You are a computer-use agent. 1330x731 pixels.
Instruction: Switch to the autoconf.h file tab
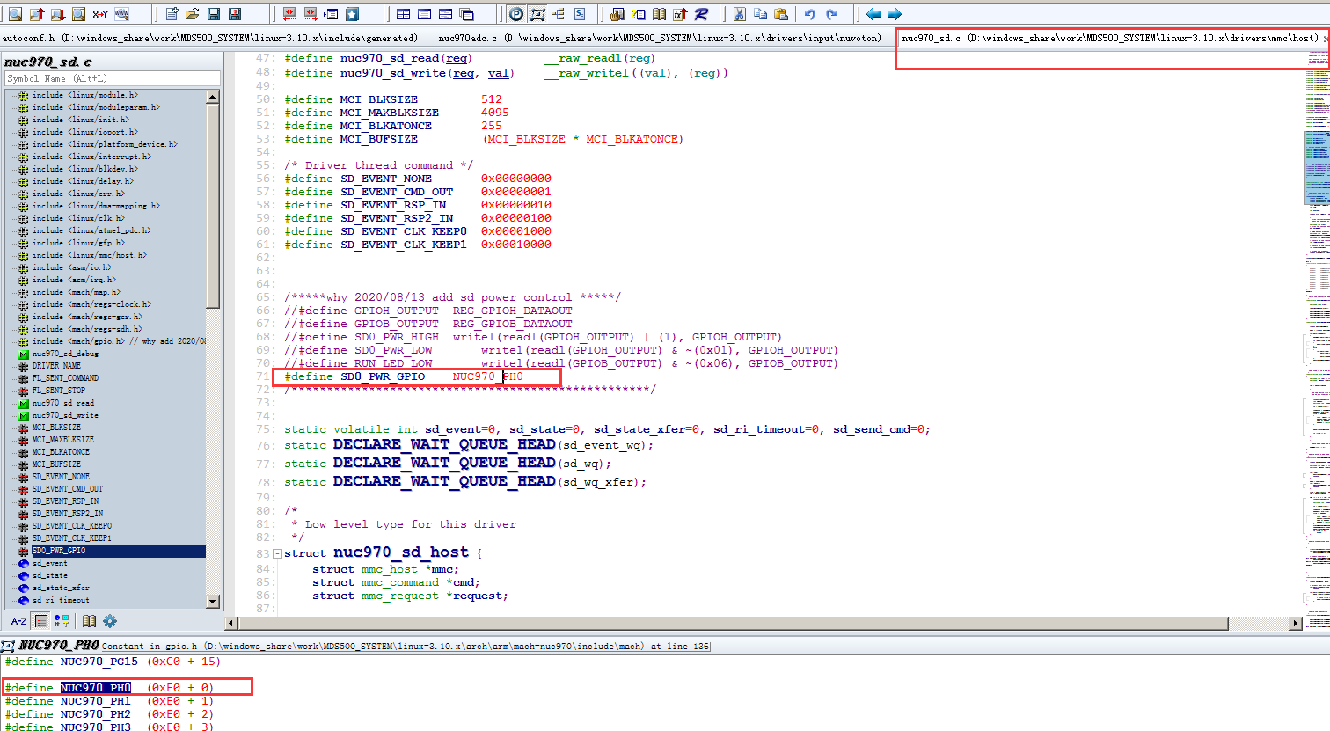coord(215,38)
